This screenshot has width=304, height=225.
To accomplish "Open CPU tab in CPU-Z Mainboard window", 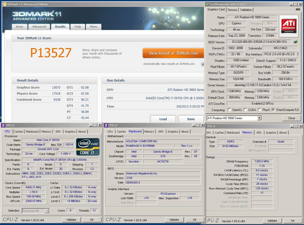I will pyautogui.click(x=110, y=132).
